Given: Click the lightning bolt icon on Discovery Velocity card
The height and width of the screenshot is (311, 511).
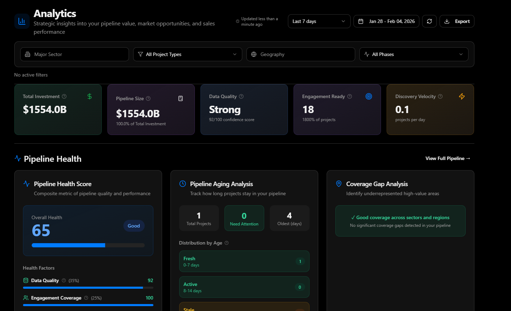Looking at the screenshot, I should (x=462, y=96).
